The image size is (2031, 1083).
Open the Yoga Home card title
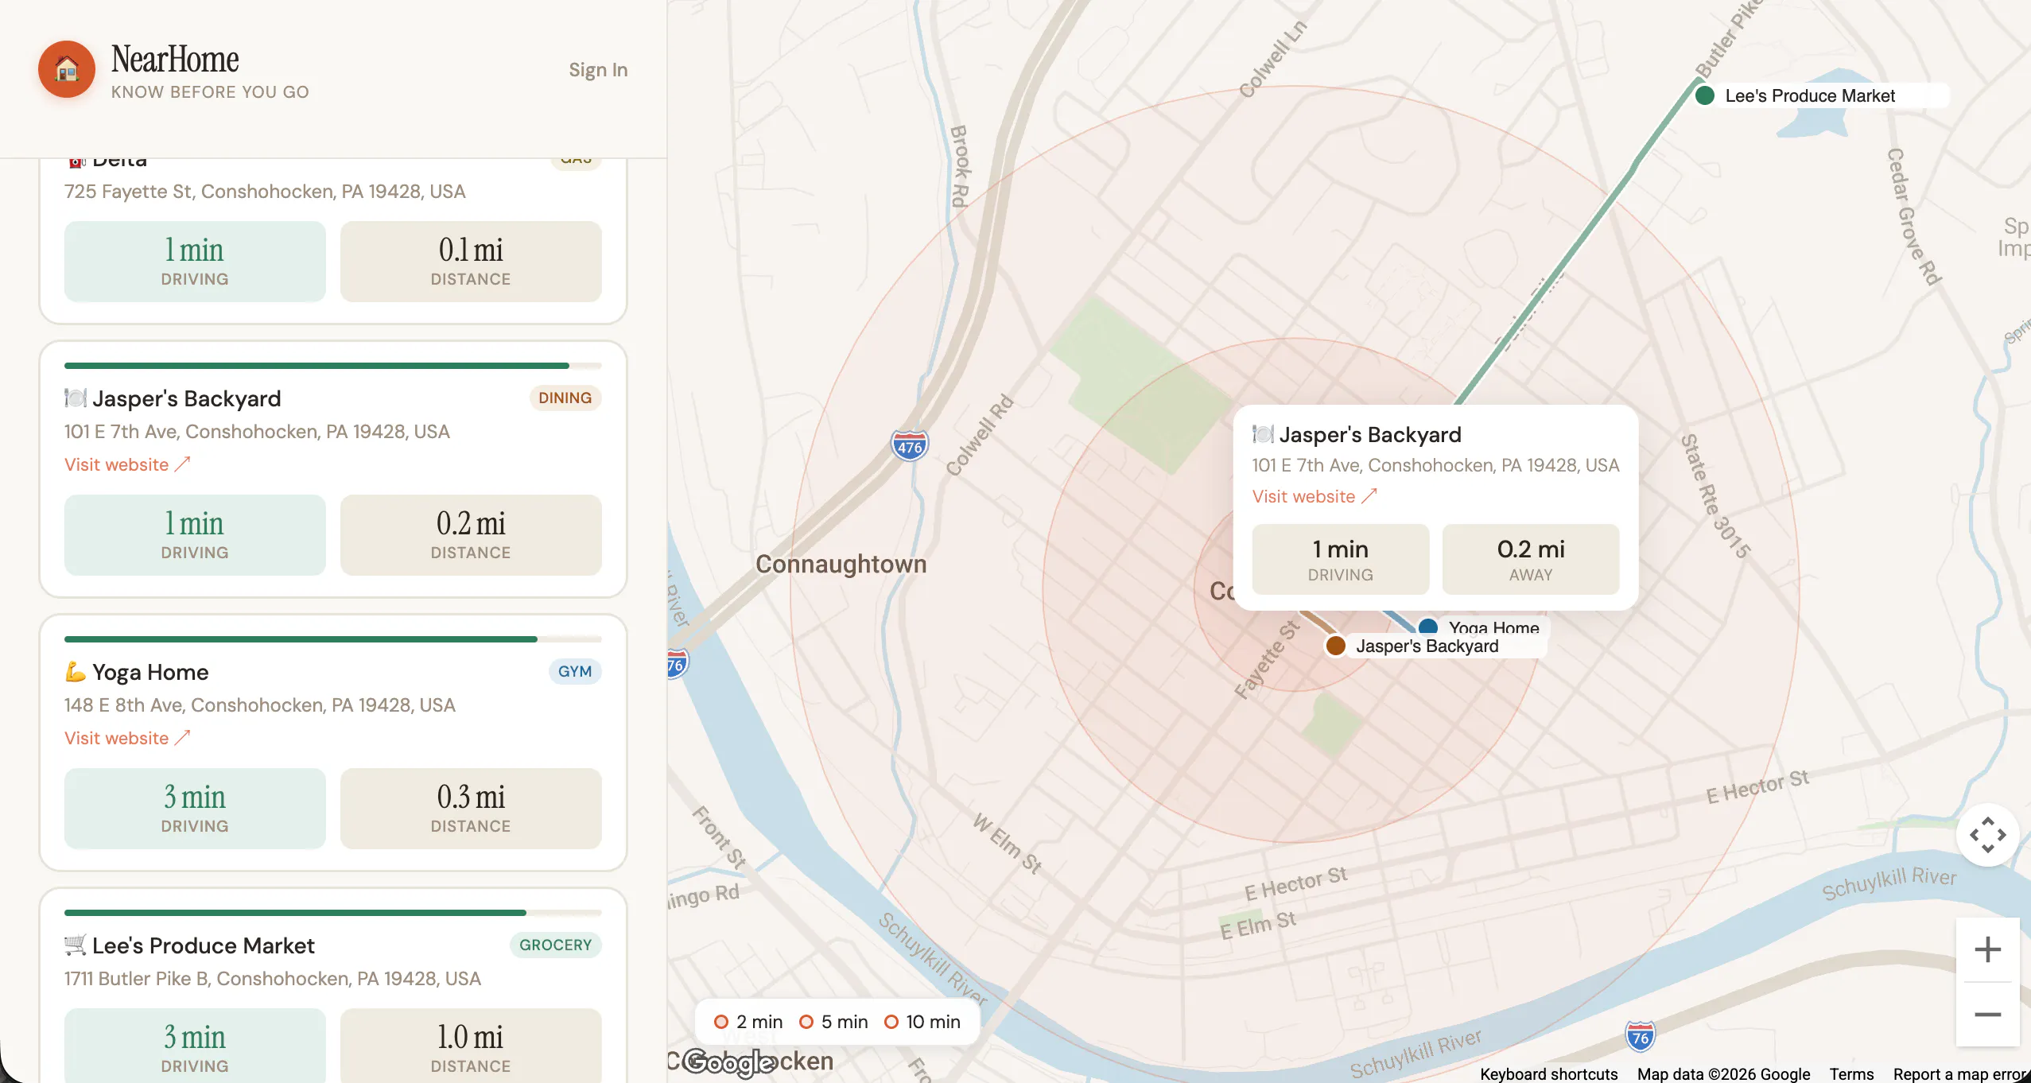tap(150, 672)
